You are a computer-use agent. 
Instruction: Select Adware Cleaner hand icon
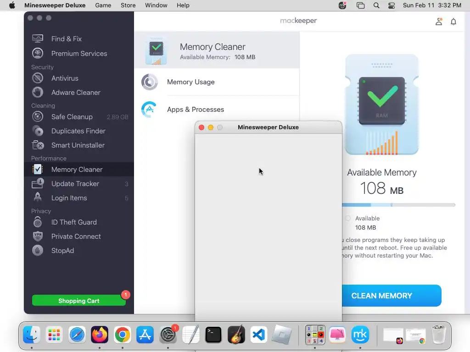(x=38, y=93)
